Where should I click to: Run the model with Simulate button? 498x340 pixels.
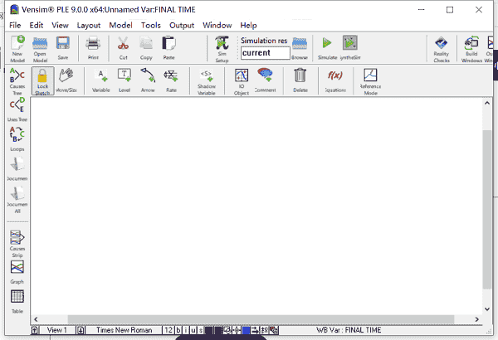coord(328,49)
